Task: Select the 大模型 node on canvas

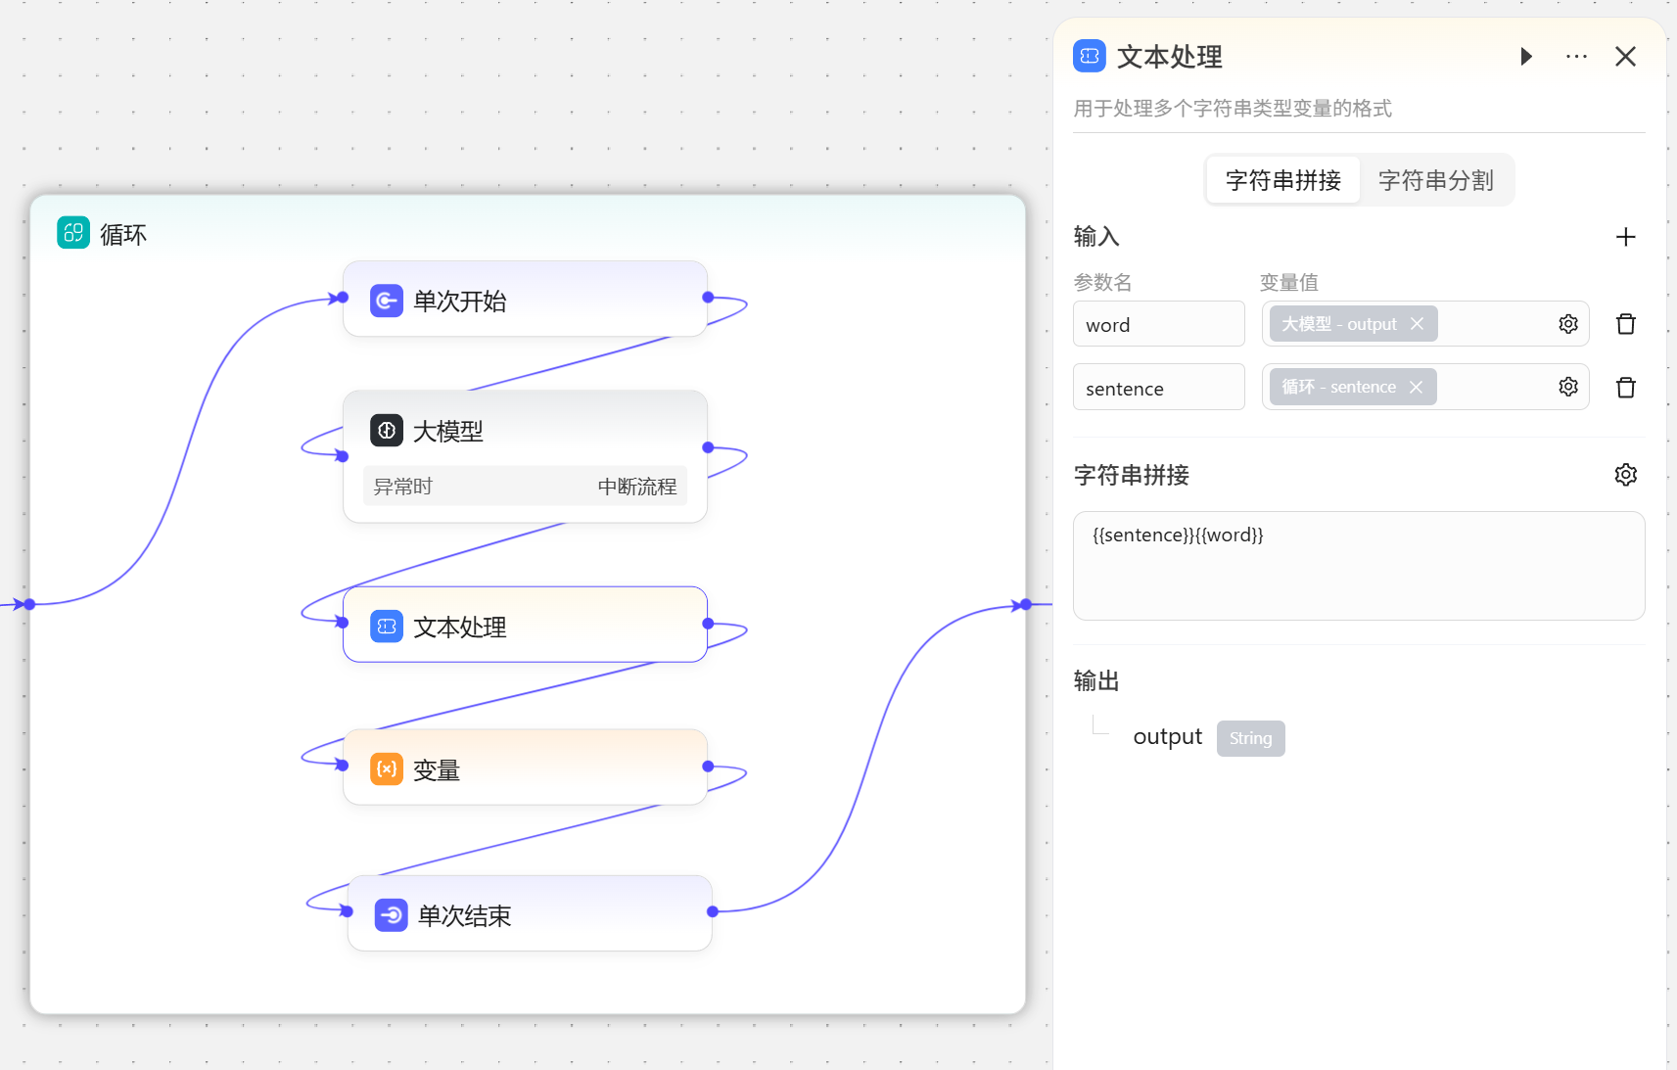Action: click(x=525, y=432)
